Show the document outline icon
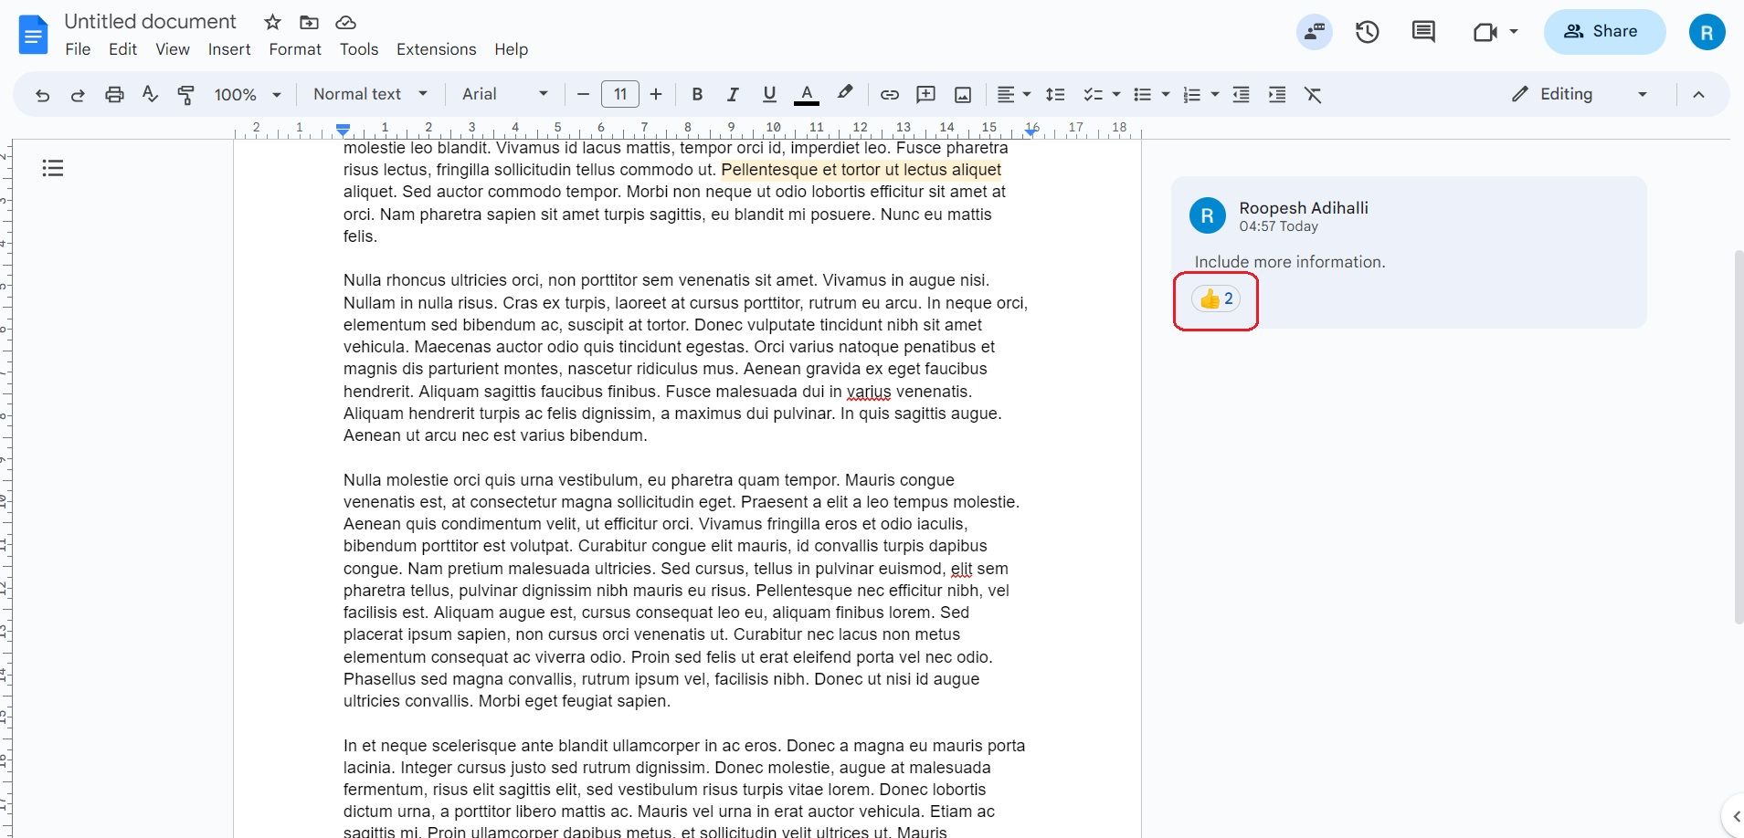Screen dimensions: 1744x838 [53, 168]
